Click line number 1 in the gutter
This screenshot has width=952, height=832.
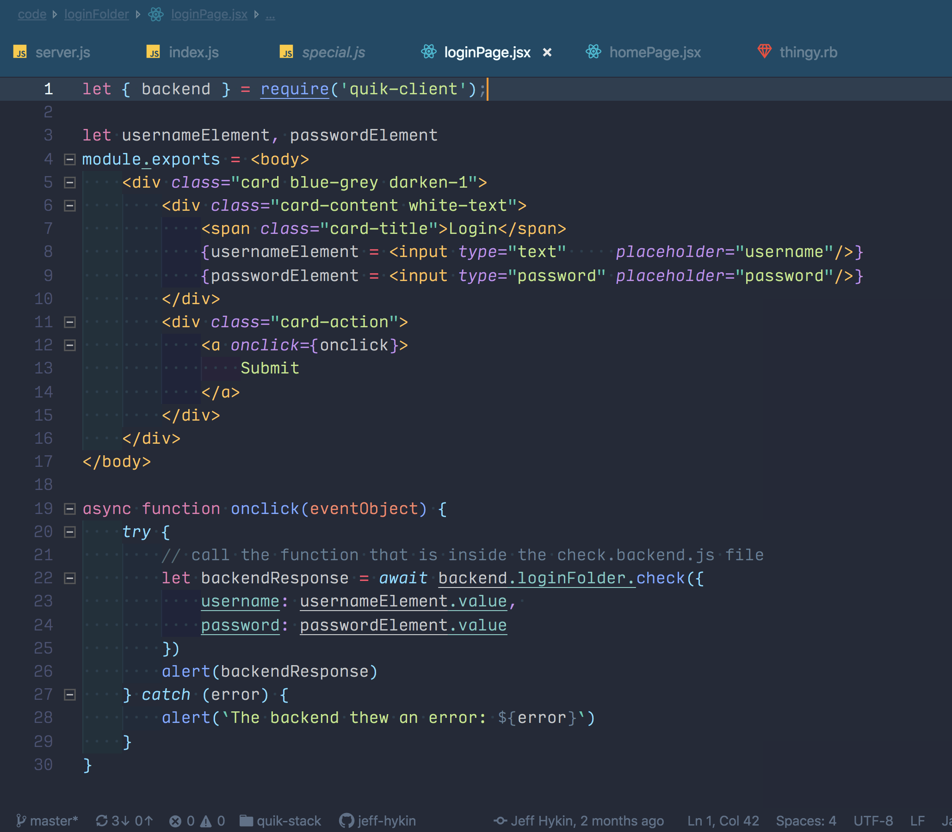[48, 89]
